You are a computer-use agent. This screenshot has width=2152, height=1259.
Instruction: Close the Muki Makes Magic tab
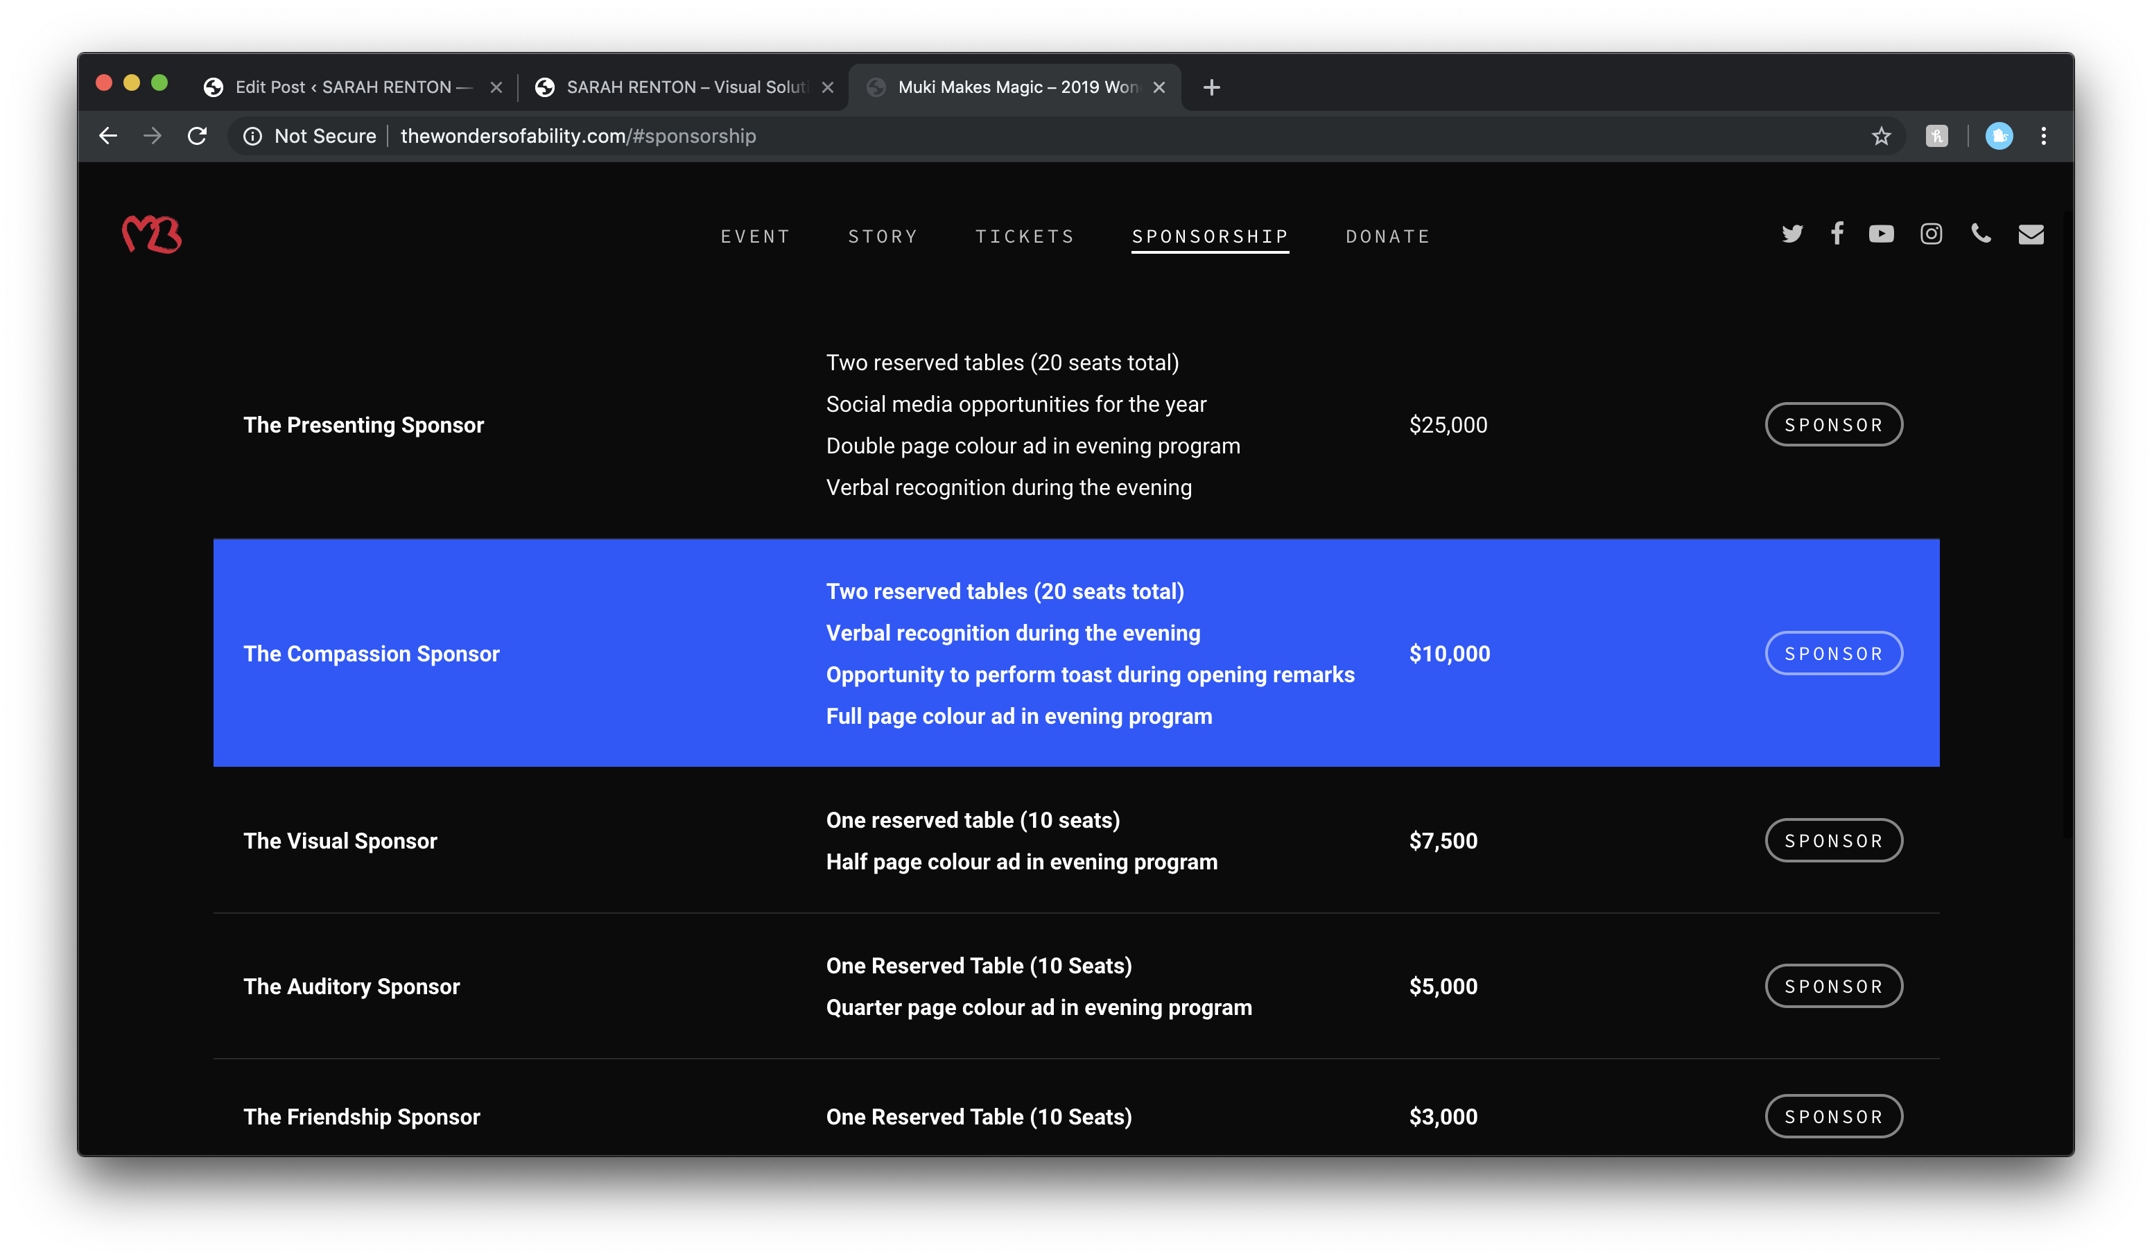[1159, 87]
